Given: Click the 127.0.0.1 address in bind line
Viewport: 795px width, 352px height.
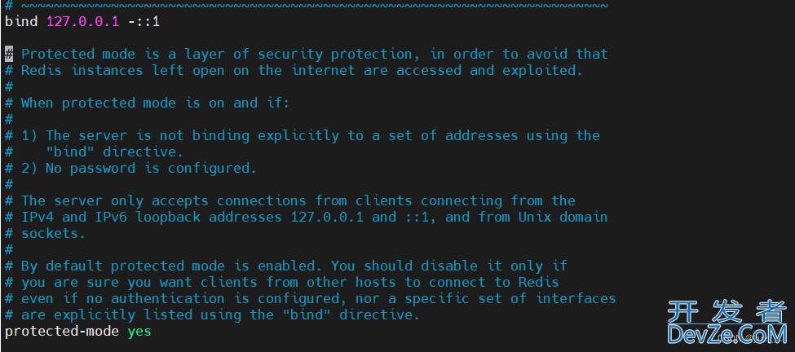Looking at the screenshot, I should (x=83, y=22).
